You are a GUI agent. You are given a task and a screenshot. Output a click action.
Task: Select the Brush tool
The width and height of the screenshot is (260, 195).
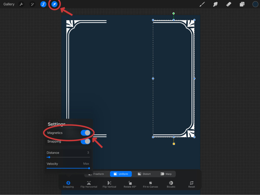pos(202,4)
